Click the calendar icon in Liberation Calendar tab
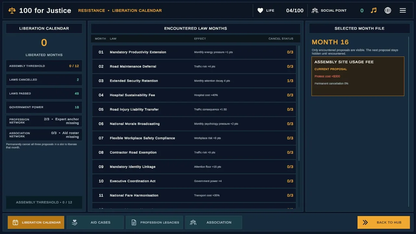Screen dimensions: 416x234 (x=15, y=222)
